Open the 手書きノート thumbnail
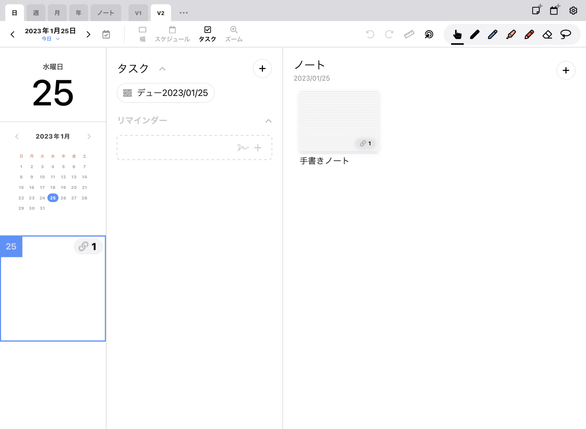The height and width of the screenshot is (429, 586). tap(339, 122)
